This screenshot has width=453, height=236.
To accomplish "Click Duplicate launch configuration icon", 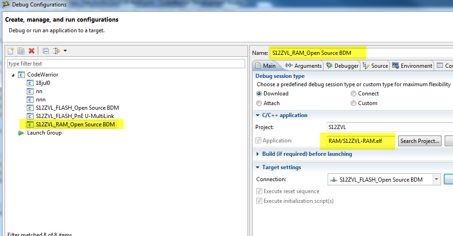I will pos(21,51).
